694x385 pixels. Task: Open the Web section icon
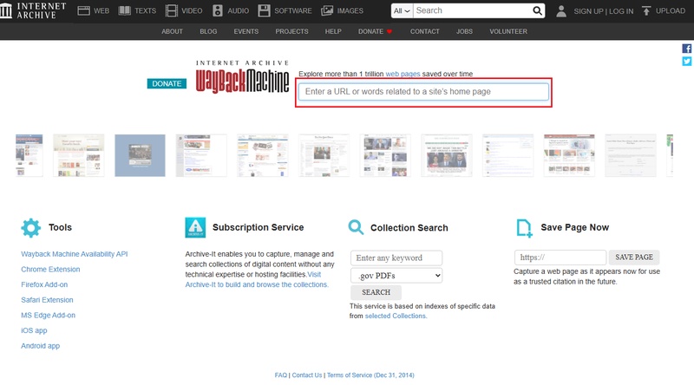point(83,10)
